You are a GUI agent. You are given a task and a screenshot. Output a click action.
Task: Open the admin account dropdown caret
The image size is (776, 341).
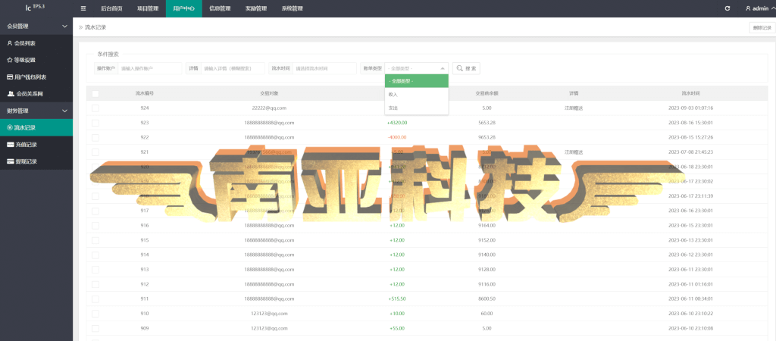(x=772, y=8)
